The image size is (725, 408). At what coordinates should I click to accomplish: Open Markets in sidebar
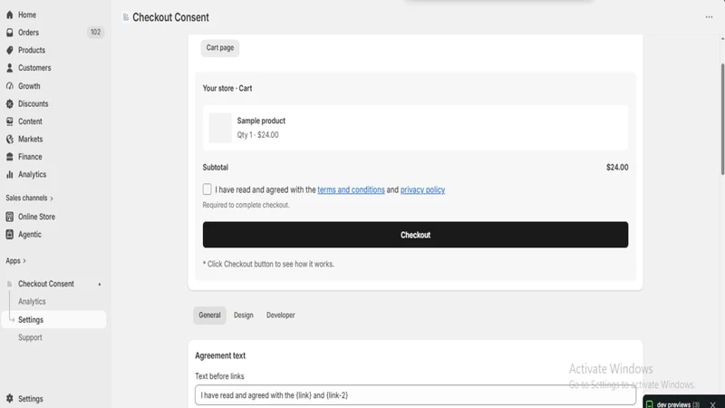click(x=30, y=139)
